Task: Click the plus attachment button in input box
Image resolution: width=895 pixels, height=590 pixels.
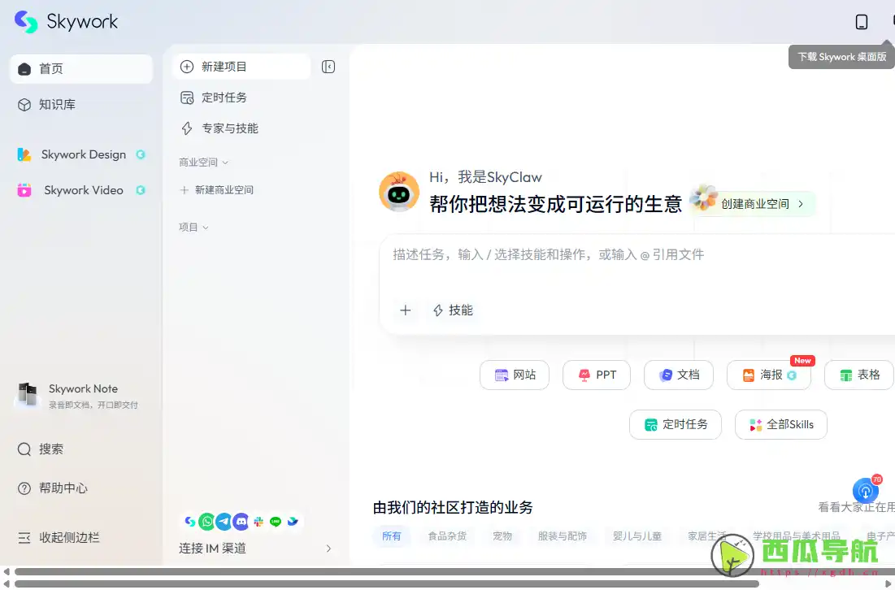Action: (x=406, y=310)
